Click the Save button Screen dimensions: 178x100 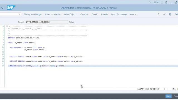pyautogui.click(x=169, y=96)
